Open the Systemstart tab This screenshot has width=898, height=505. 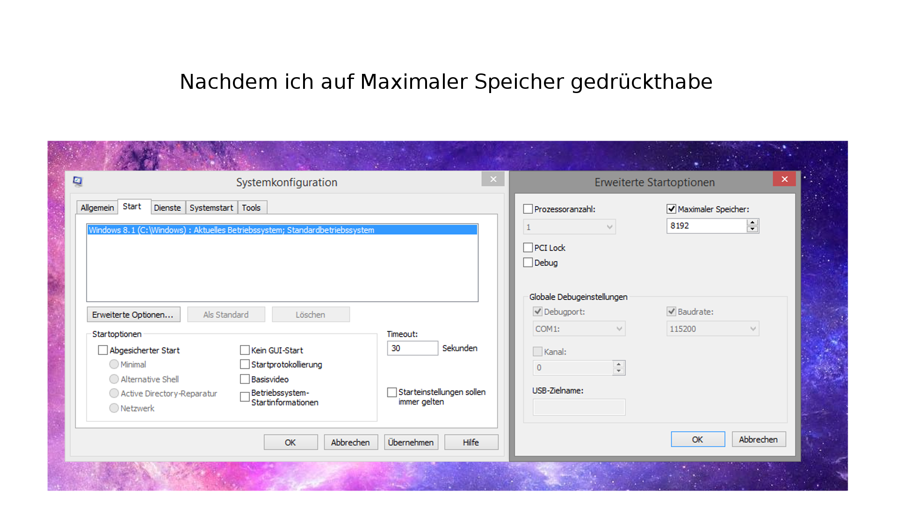(211, 208)
